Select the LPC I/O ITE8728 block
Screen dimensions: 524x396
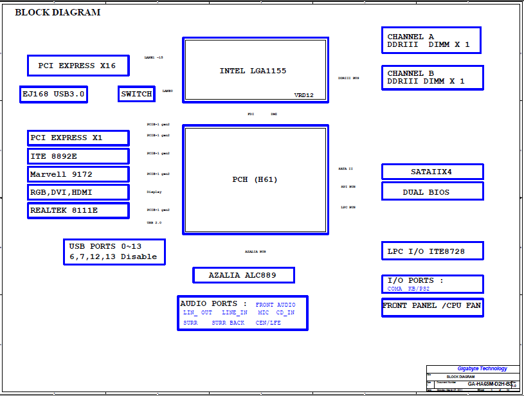tap(431, 251)
